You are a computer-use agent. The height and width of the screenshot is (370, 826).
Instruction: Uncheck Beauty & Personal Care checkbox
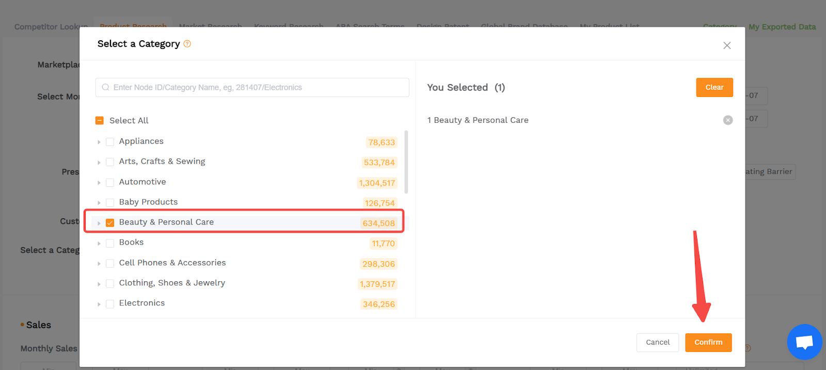point(110,223)
